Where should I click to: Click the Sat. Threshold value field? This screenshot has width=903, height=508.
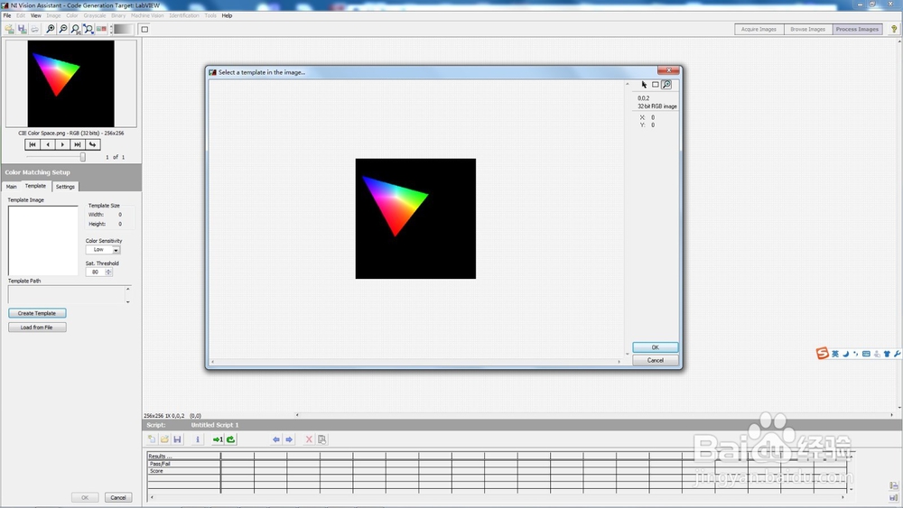tap(96, 272)
